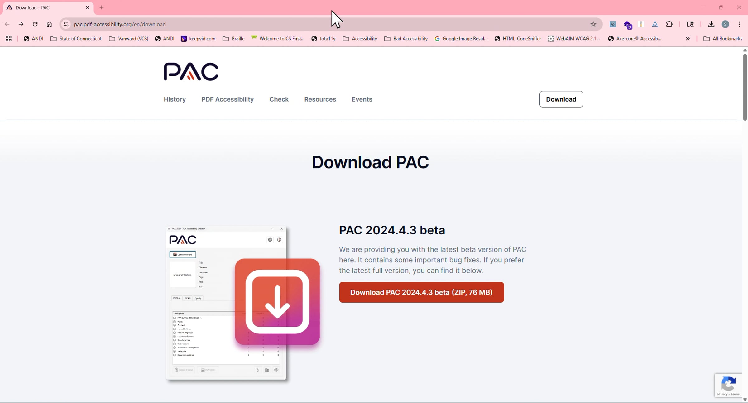Screen dimensions: 748x403
Task: Expand the State of Connecticut bookmark folder
Action: click(76, 39)
